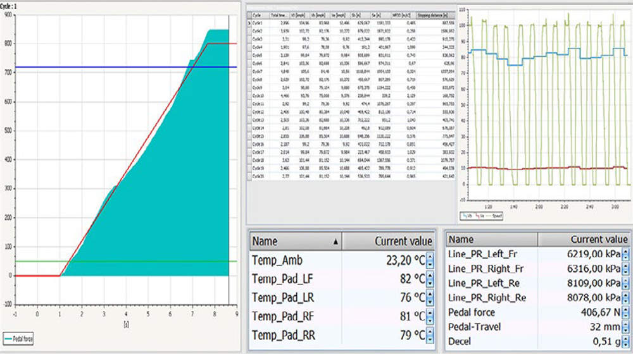
Task: Click the Current value header of temperature table
Action: click(x=389, y=241)
